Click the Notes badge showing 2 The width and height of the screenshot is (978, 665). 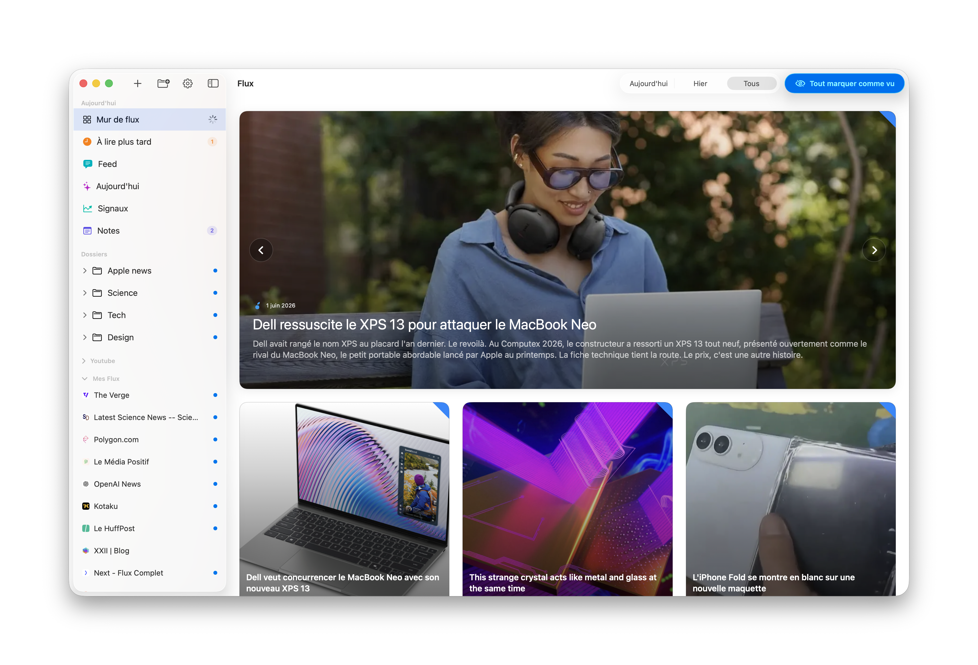[x=212, y=231]
